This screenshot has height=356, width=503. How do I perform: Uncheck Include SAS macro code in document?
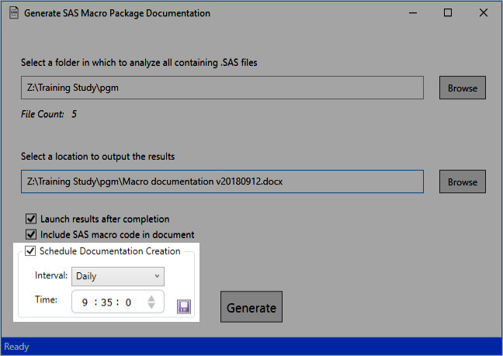coord(32,234)
